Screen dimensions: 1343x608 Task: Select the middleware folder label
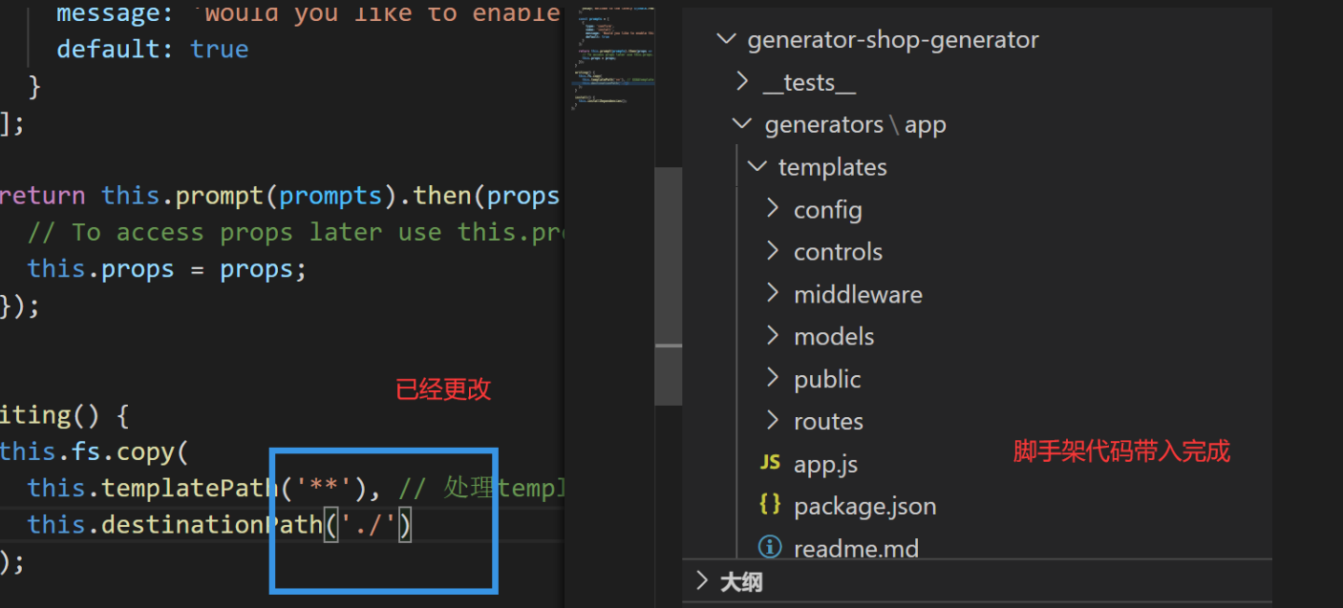(858, 294)
